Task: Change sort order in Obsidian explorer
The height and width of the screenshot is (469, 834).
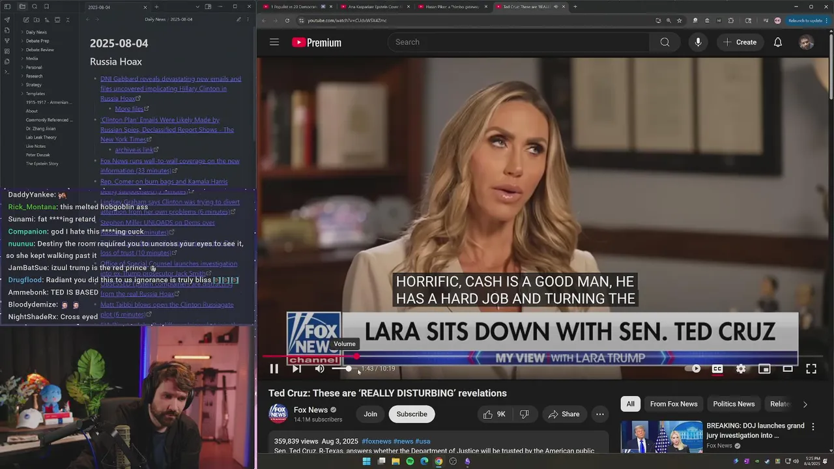Action: [x=46, y=20]
